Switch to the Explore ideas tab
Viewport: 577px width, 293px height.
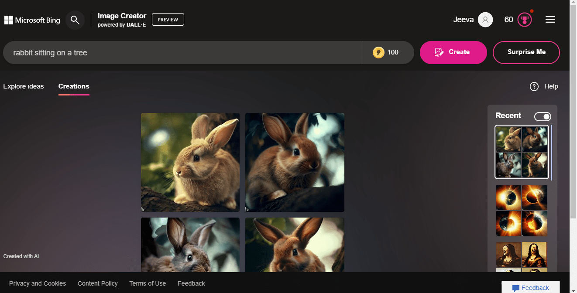point(24,86)
